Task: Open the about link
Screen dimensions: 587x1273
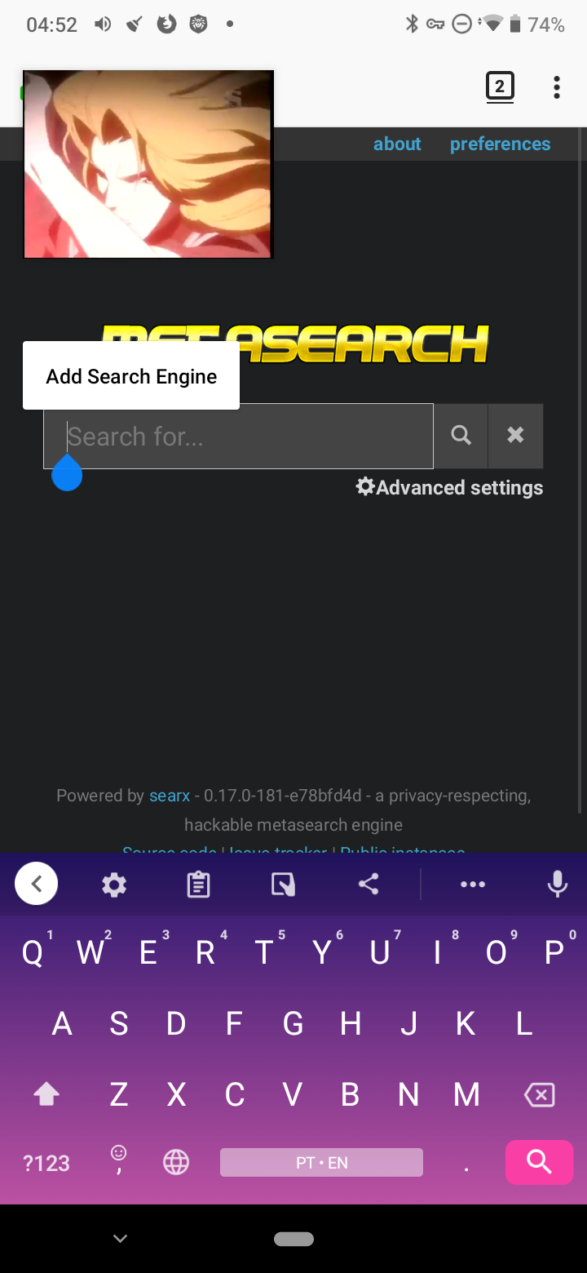Action: click(397, 144)
